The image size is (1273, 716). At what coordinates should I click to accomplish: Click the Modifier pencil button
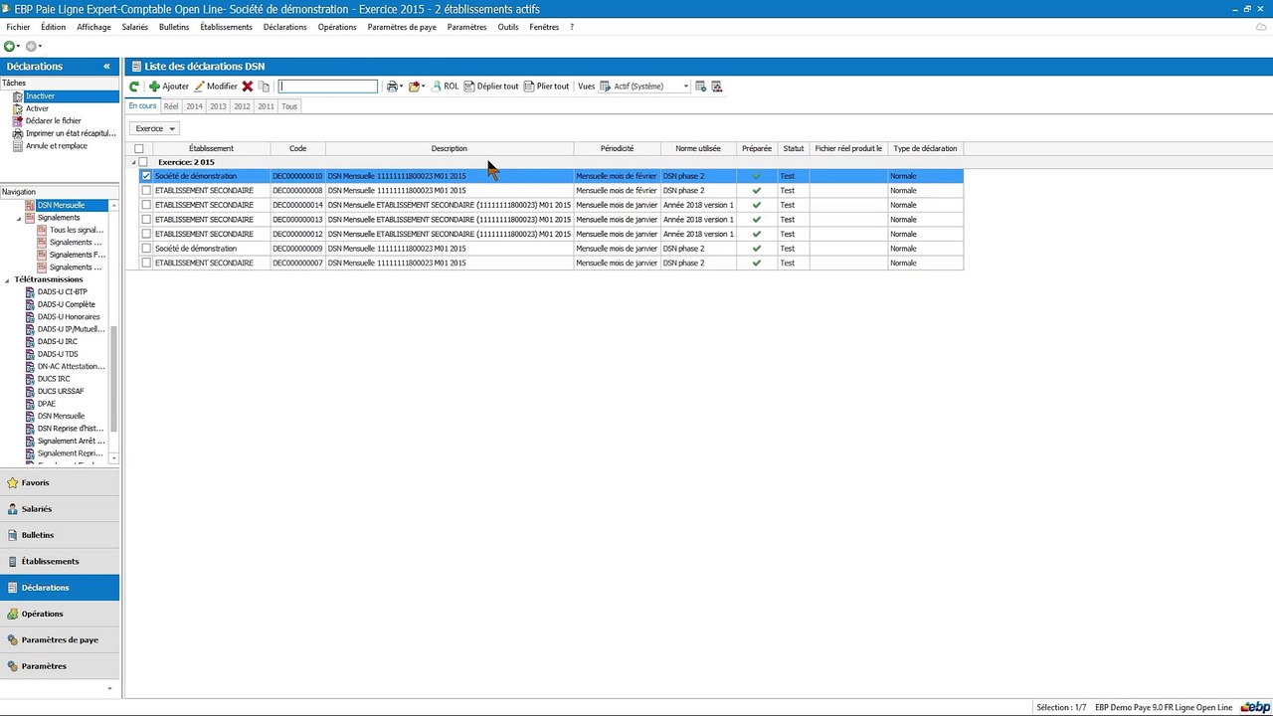(216, 87)
